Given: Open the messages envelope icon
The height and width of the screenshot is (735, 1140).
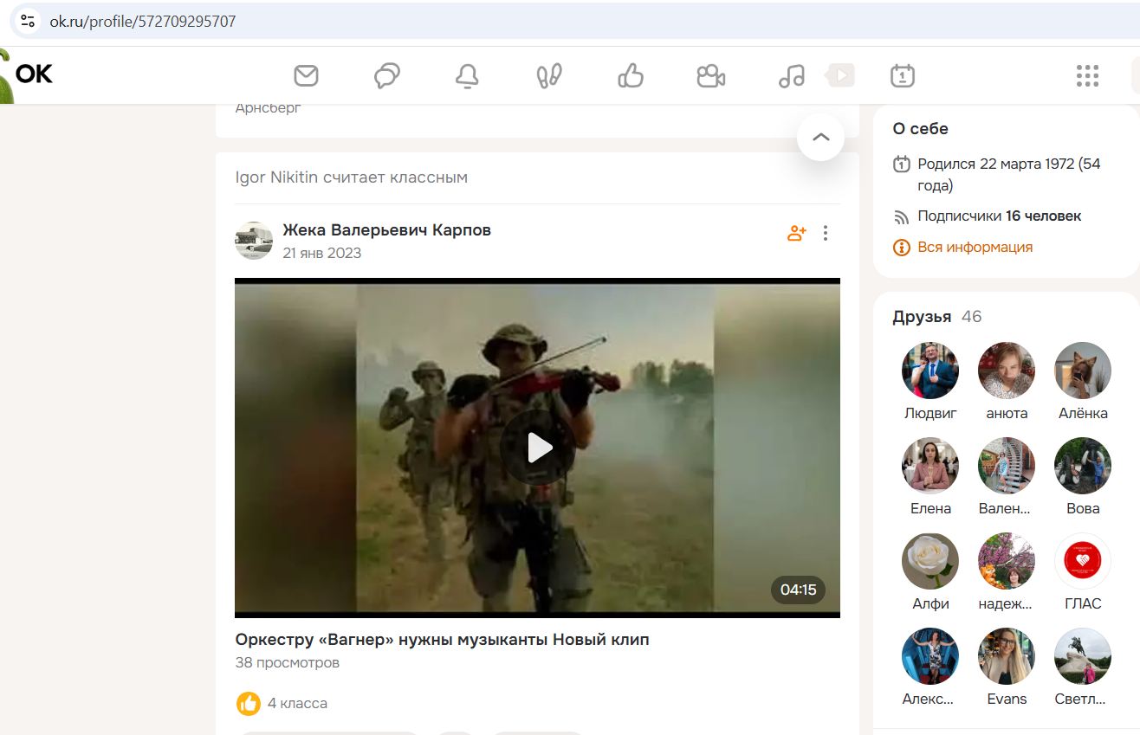Looking at the screenshot, I should click(306, 76).
